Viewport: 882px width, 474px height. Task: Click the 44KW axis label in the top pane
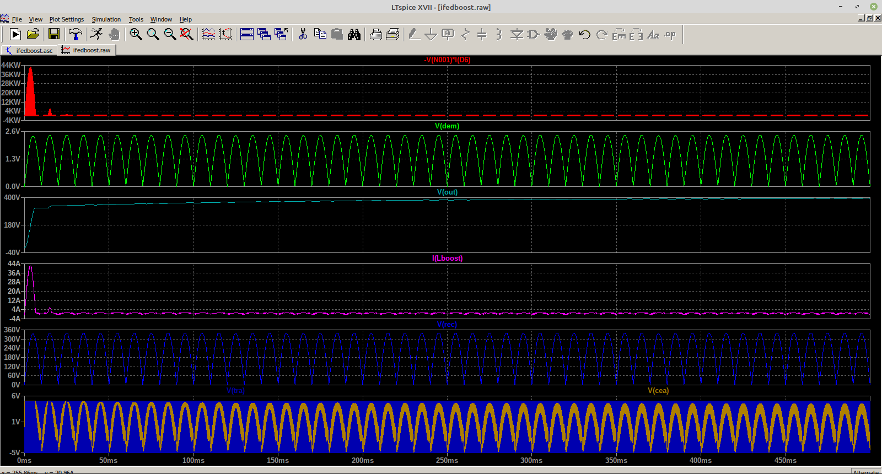click(x=11, y=65)
